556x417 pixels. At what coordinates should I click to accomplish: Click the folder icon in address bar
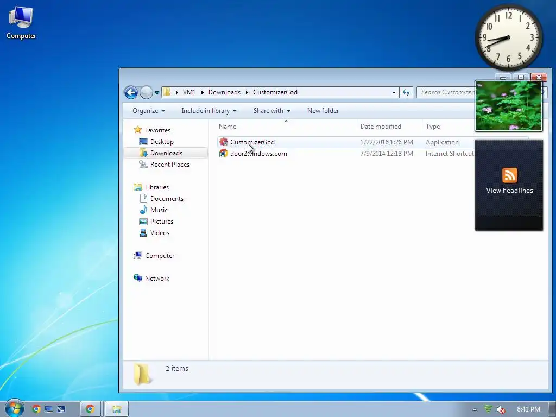167,92
